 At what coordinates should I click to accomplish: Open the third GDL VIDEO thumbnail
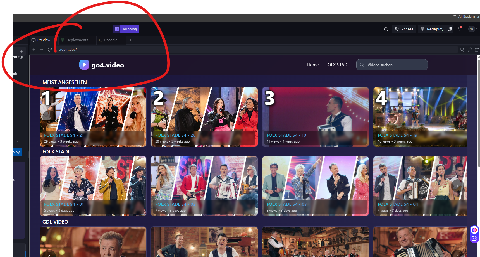tap(316, 242)
